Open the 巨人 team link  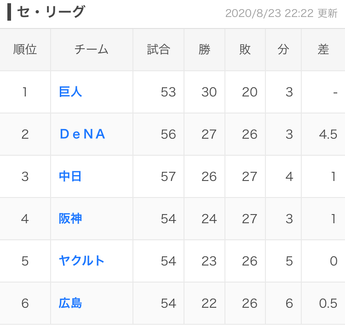coord(70,92)
